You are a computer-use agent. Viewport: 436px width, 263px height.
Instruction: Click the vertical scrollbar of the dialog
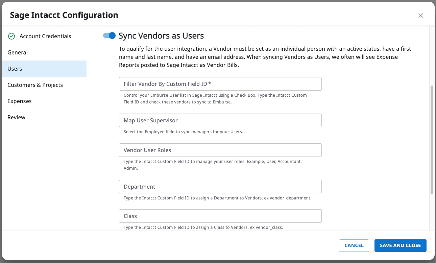pos(432,140)
